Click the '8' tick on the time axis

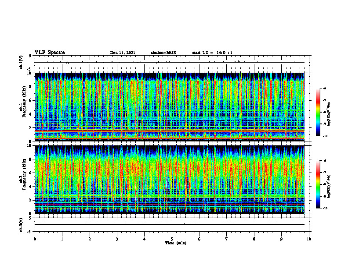coord(254,239)
